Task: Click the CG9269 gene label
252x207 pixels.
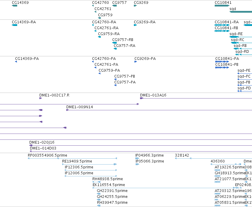Action: click(x=141, y=3)
